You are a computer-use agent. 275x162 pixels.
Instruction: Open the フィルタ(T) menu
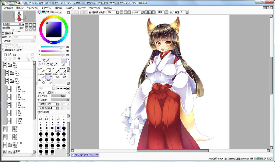[x=70, y=8]
